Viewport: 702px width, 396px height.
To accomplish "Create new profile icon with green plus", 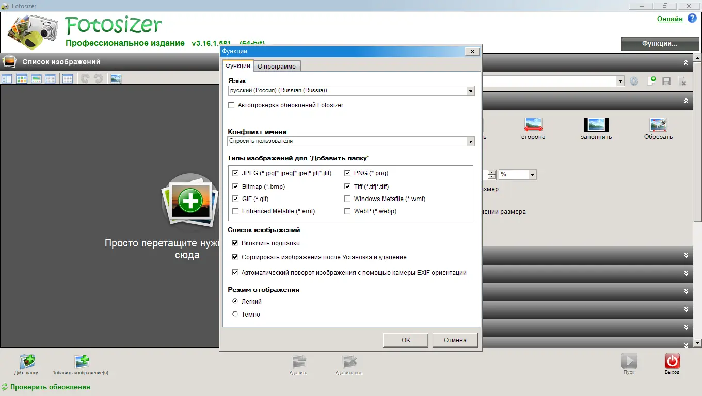I will tap(651, 81).
